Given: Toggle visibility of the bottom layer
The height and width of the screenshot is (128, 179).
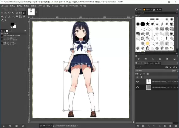Looking at the screenshot, I should click(x=138, y=87).
